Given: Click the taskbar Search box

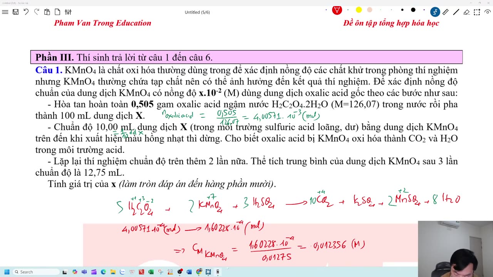Looking at the screenshot, I should point(36,272).
